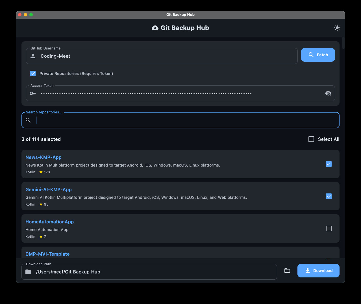Click the vertical scrollbar thumb

tap(343, 43)
